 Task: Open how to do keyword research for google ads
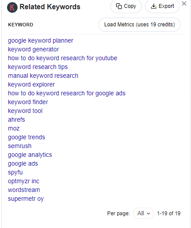click(67, 94)
